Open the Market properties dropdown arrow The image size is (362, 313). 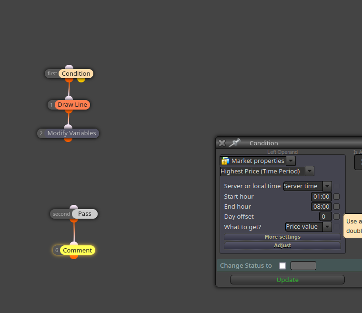291,161
